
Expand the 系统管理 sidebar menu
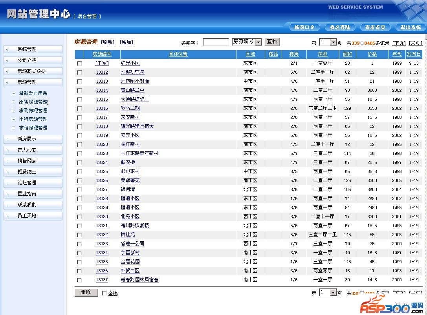(33, 49)
